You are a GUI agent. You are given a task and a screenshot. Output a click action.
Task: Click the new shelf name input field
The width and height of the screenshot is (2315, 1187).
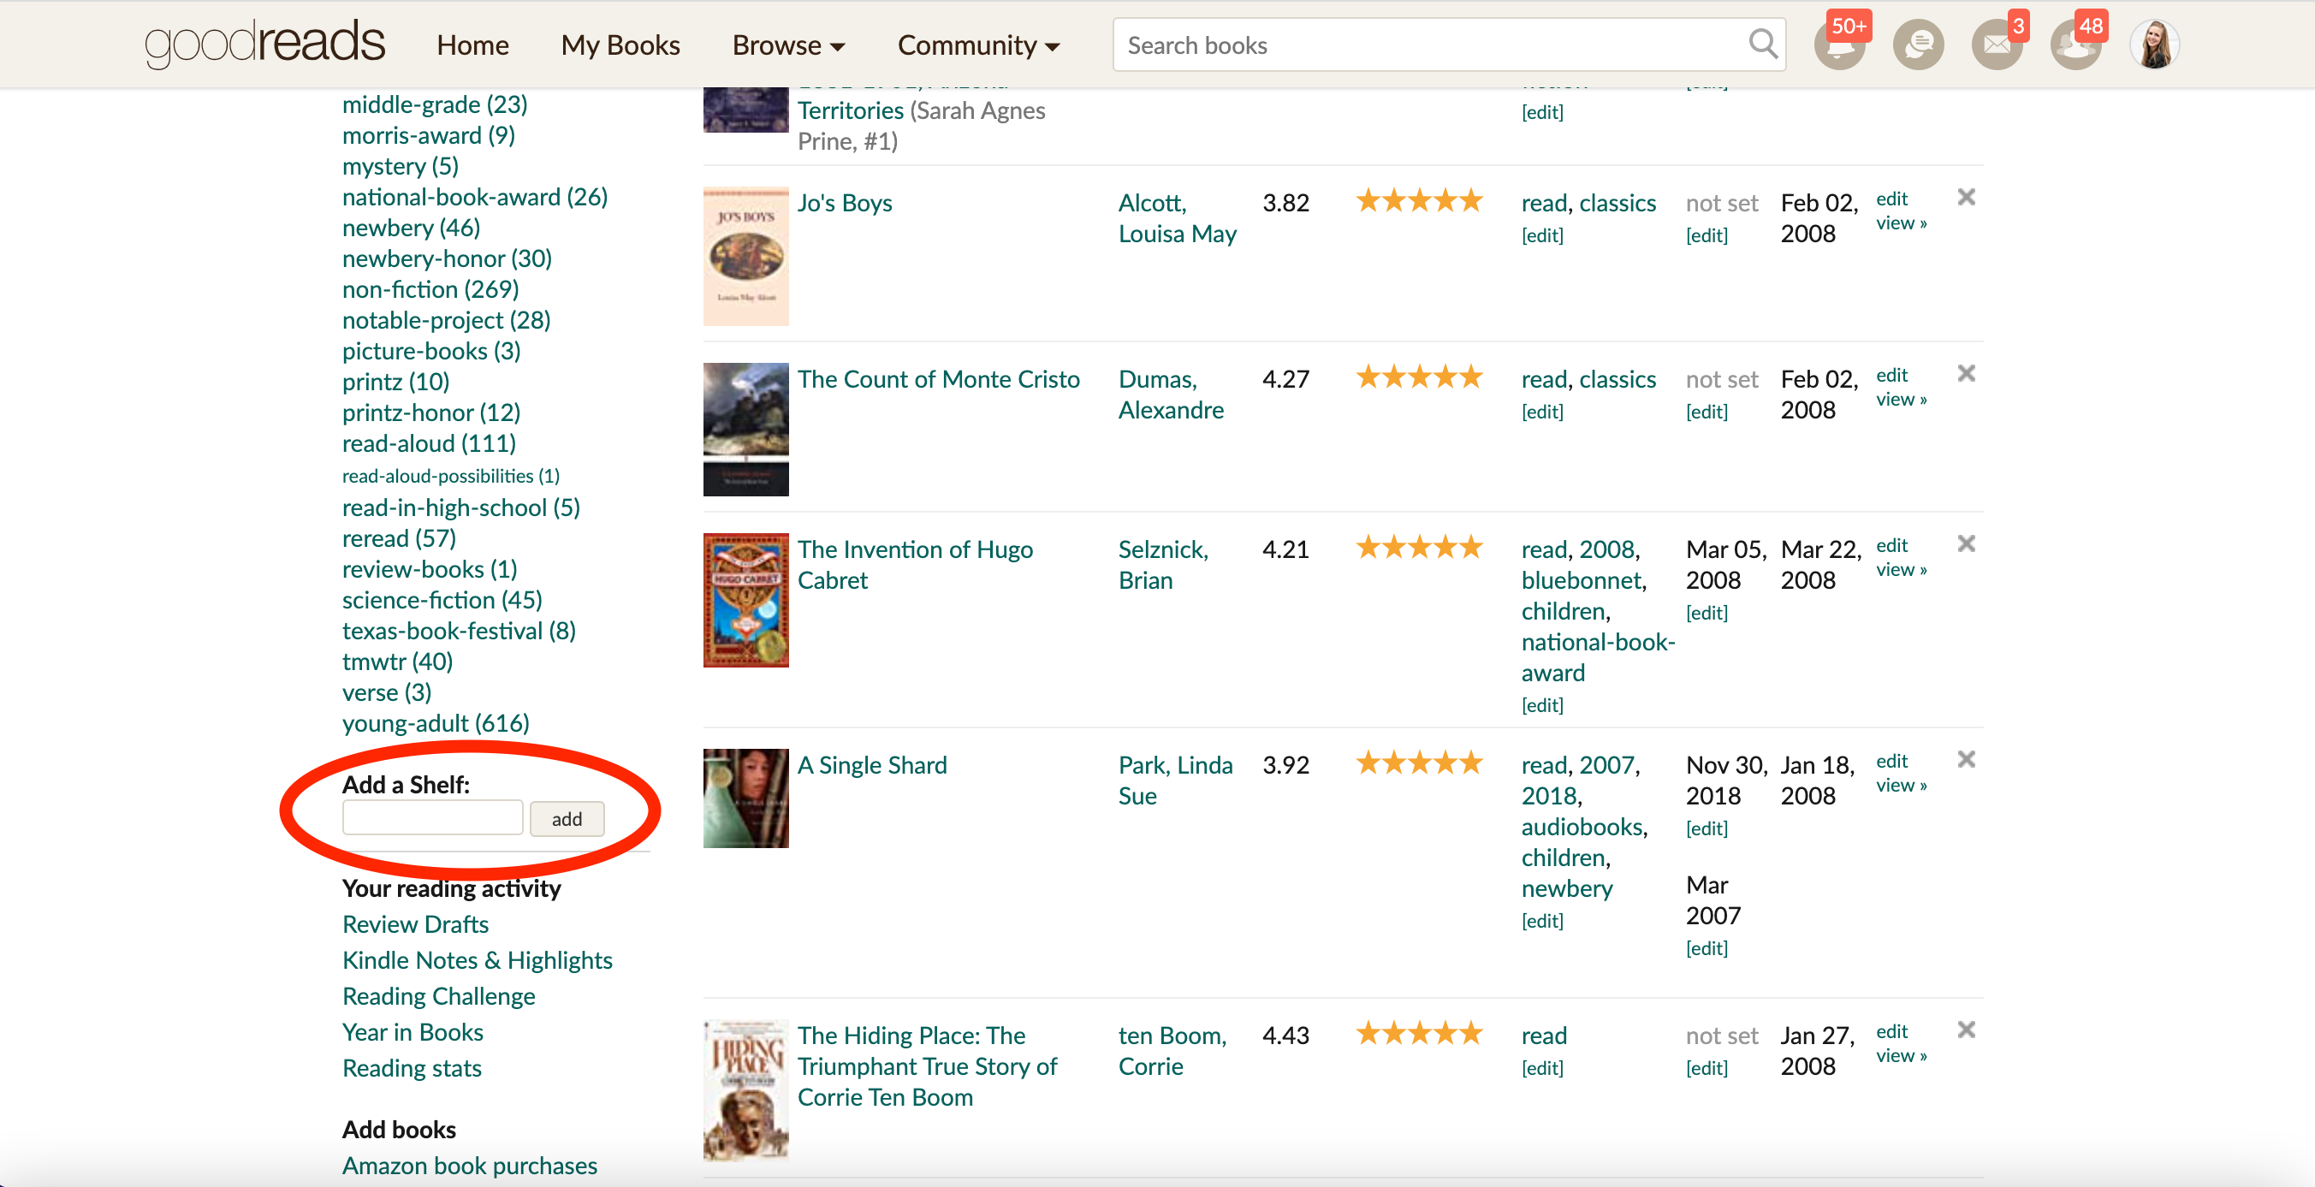click(x=432, y=817)
